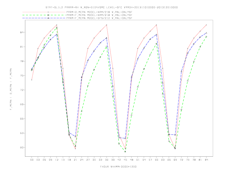The width and height of the screenshot is (225, 174).
Task: Click y-axis tick value 78
Action: coord(22,61)
